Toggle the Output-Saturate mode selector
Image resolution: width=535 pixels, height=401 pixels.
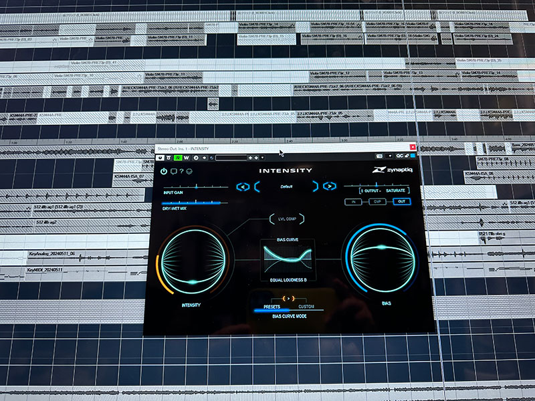[x=384, y=190]
